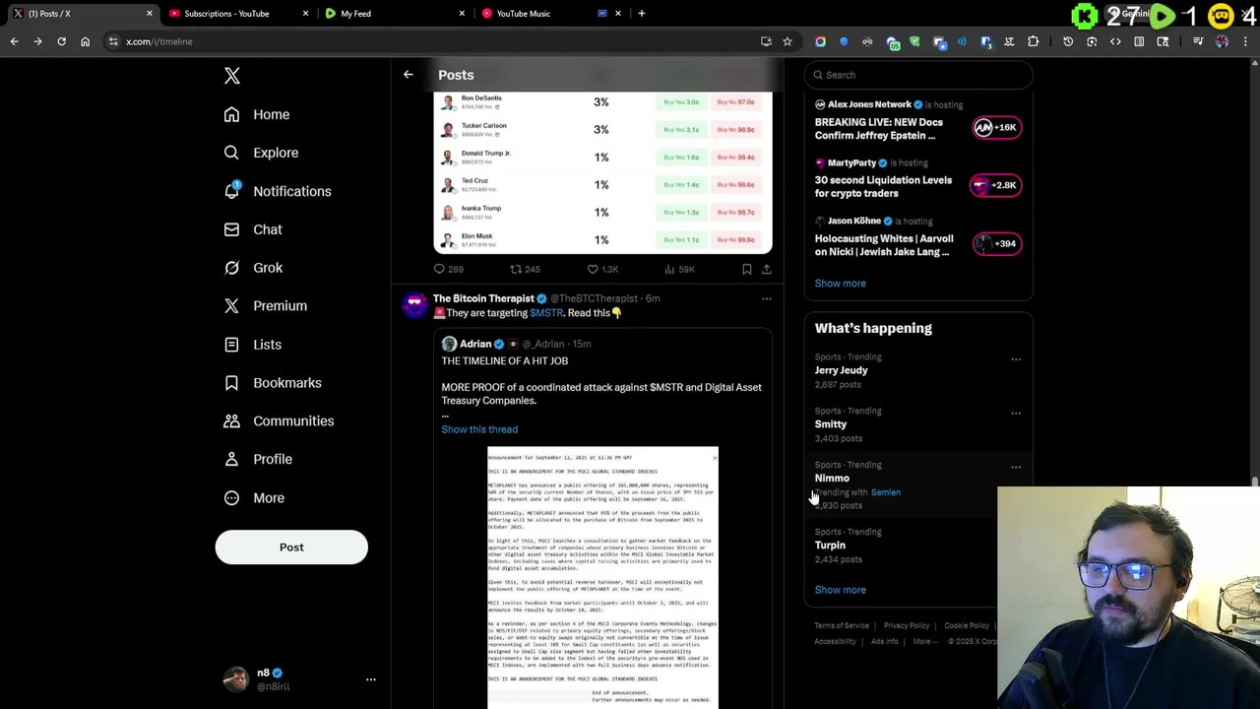Open options menu on The Bitcoin Therapist post

point(767,298)
